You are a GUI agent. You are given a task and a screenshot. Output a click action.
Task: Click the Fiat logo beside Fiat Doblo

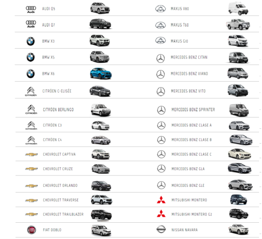[x=32, y=230]
